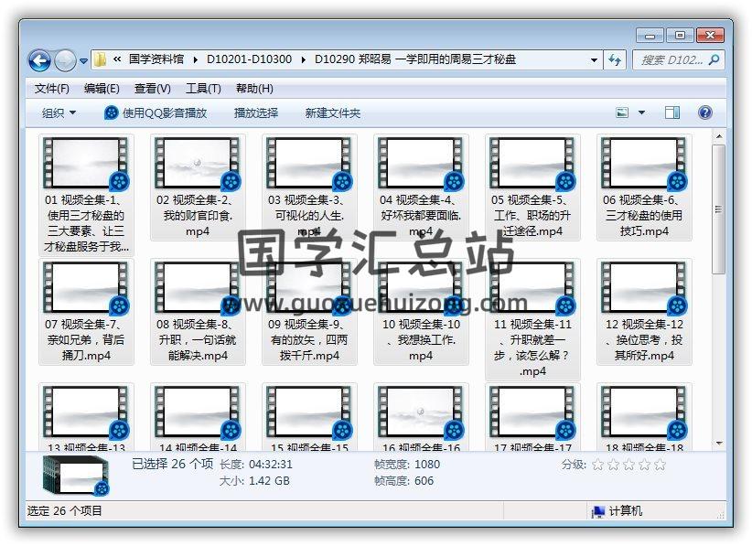Viewport: 752px width, 546px height.
Task: Click the 大小: 1.42 GB value
Action: (x=269, y=481)
